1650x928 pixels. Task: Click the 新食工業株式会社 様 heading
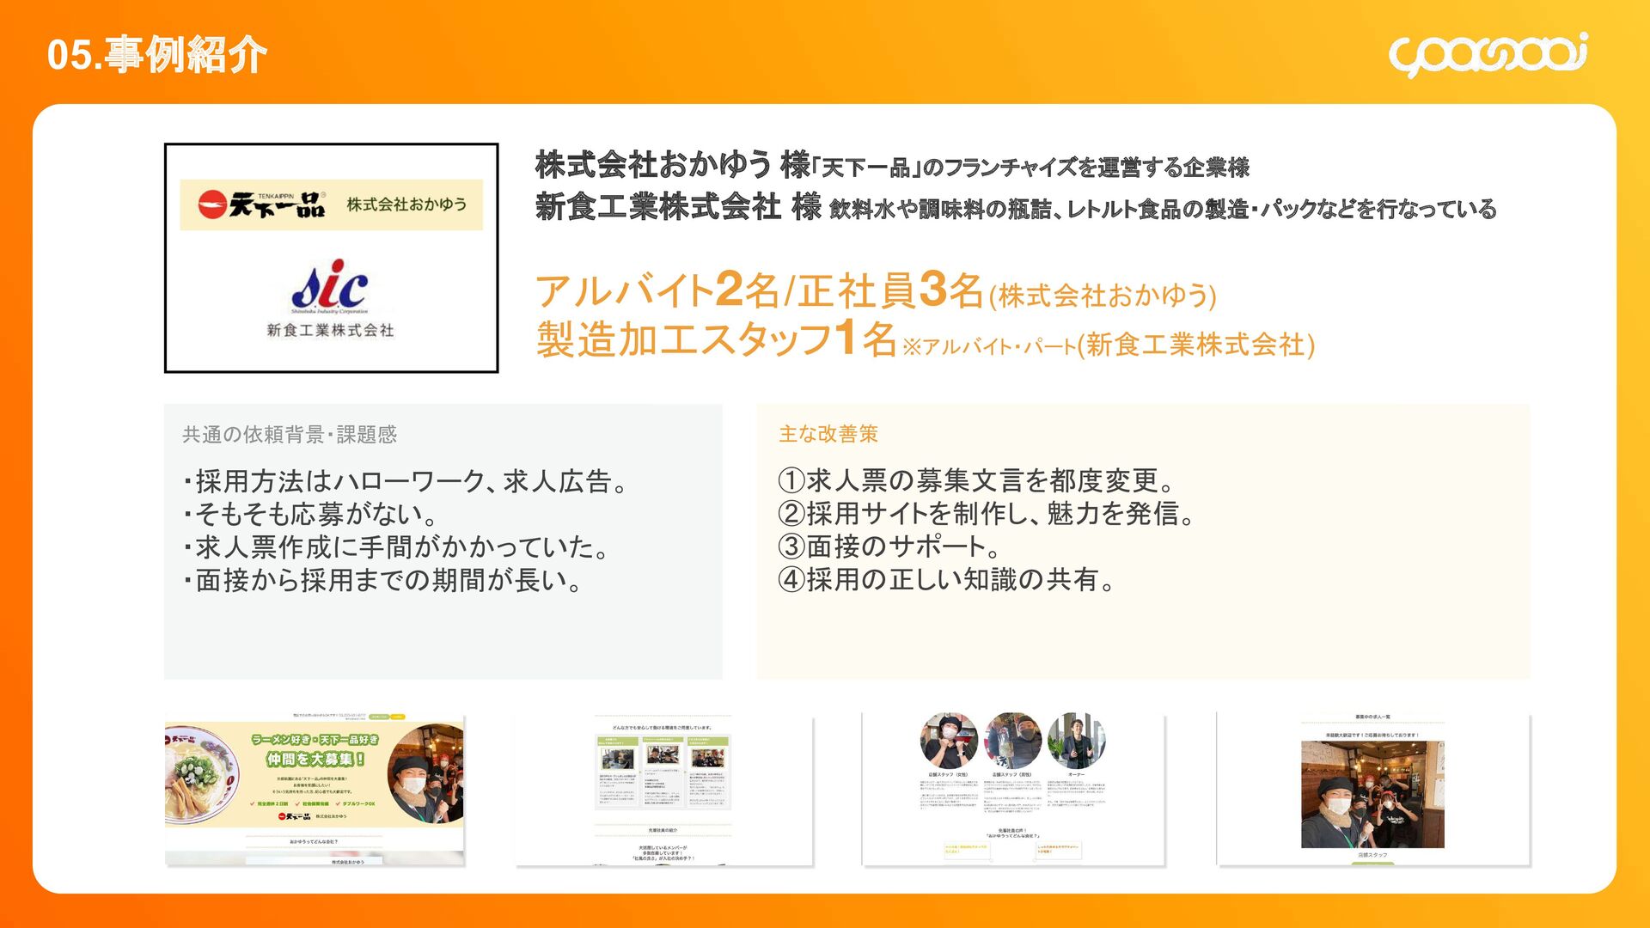click(677, 207)
